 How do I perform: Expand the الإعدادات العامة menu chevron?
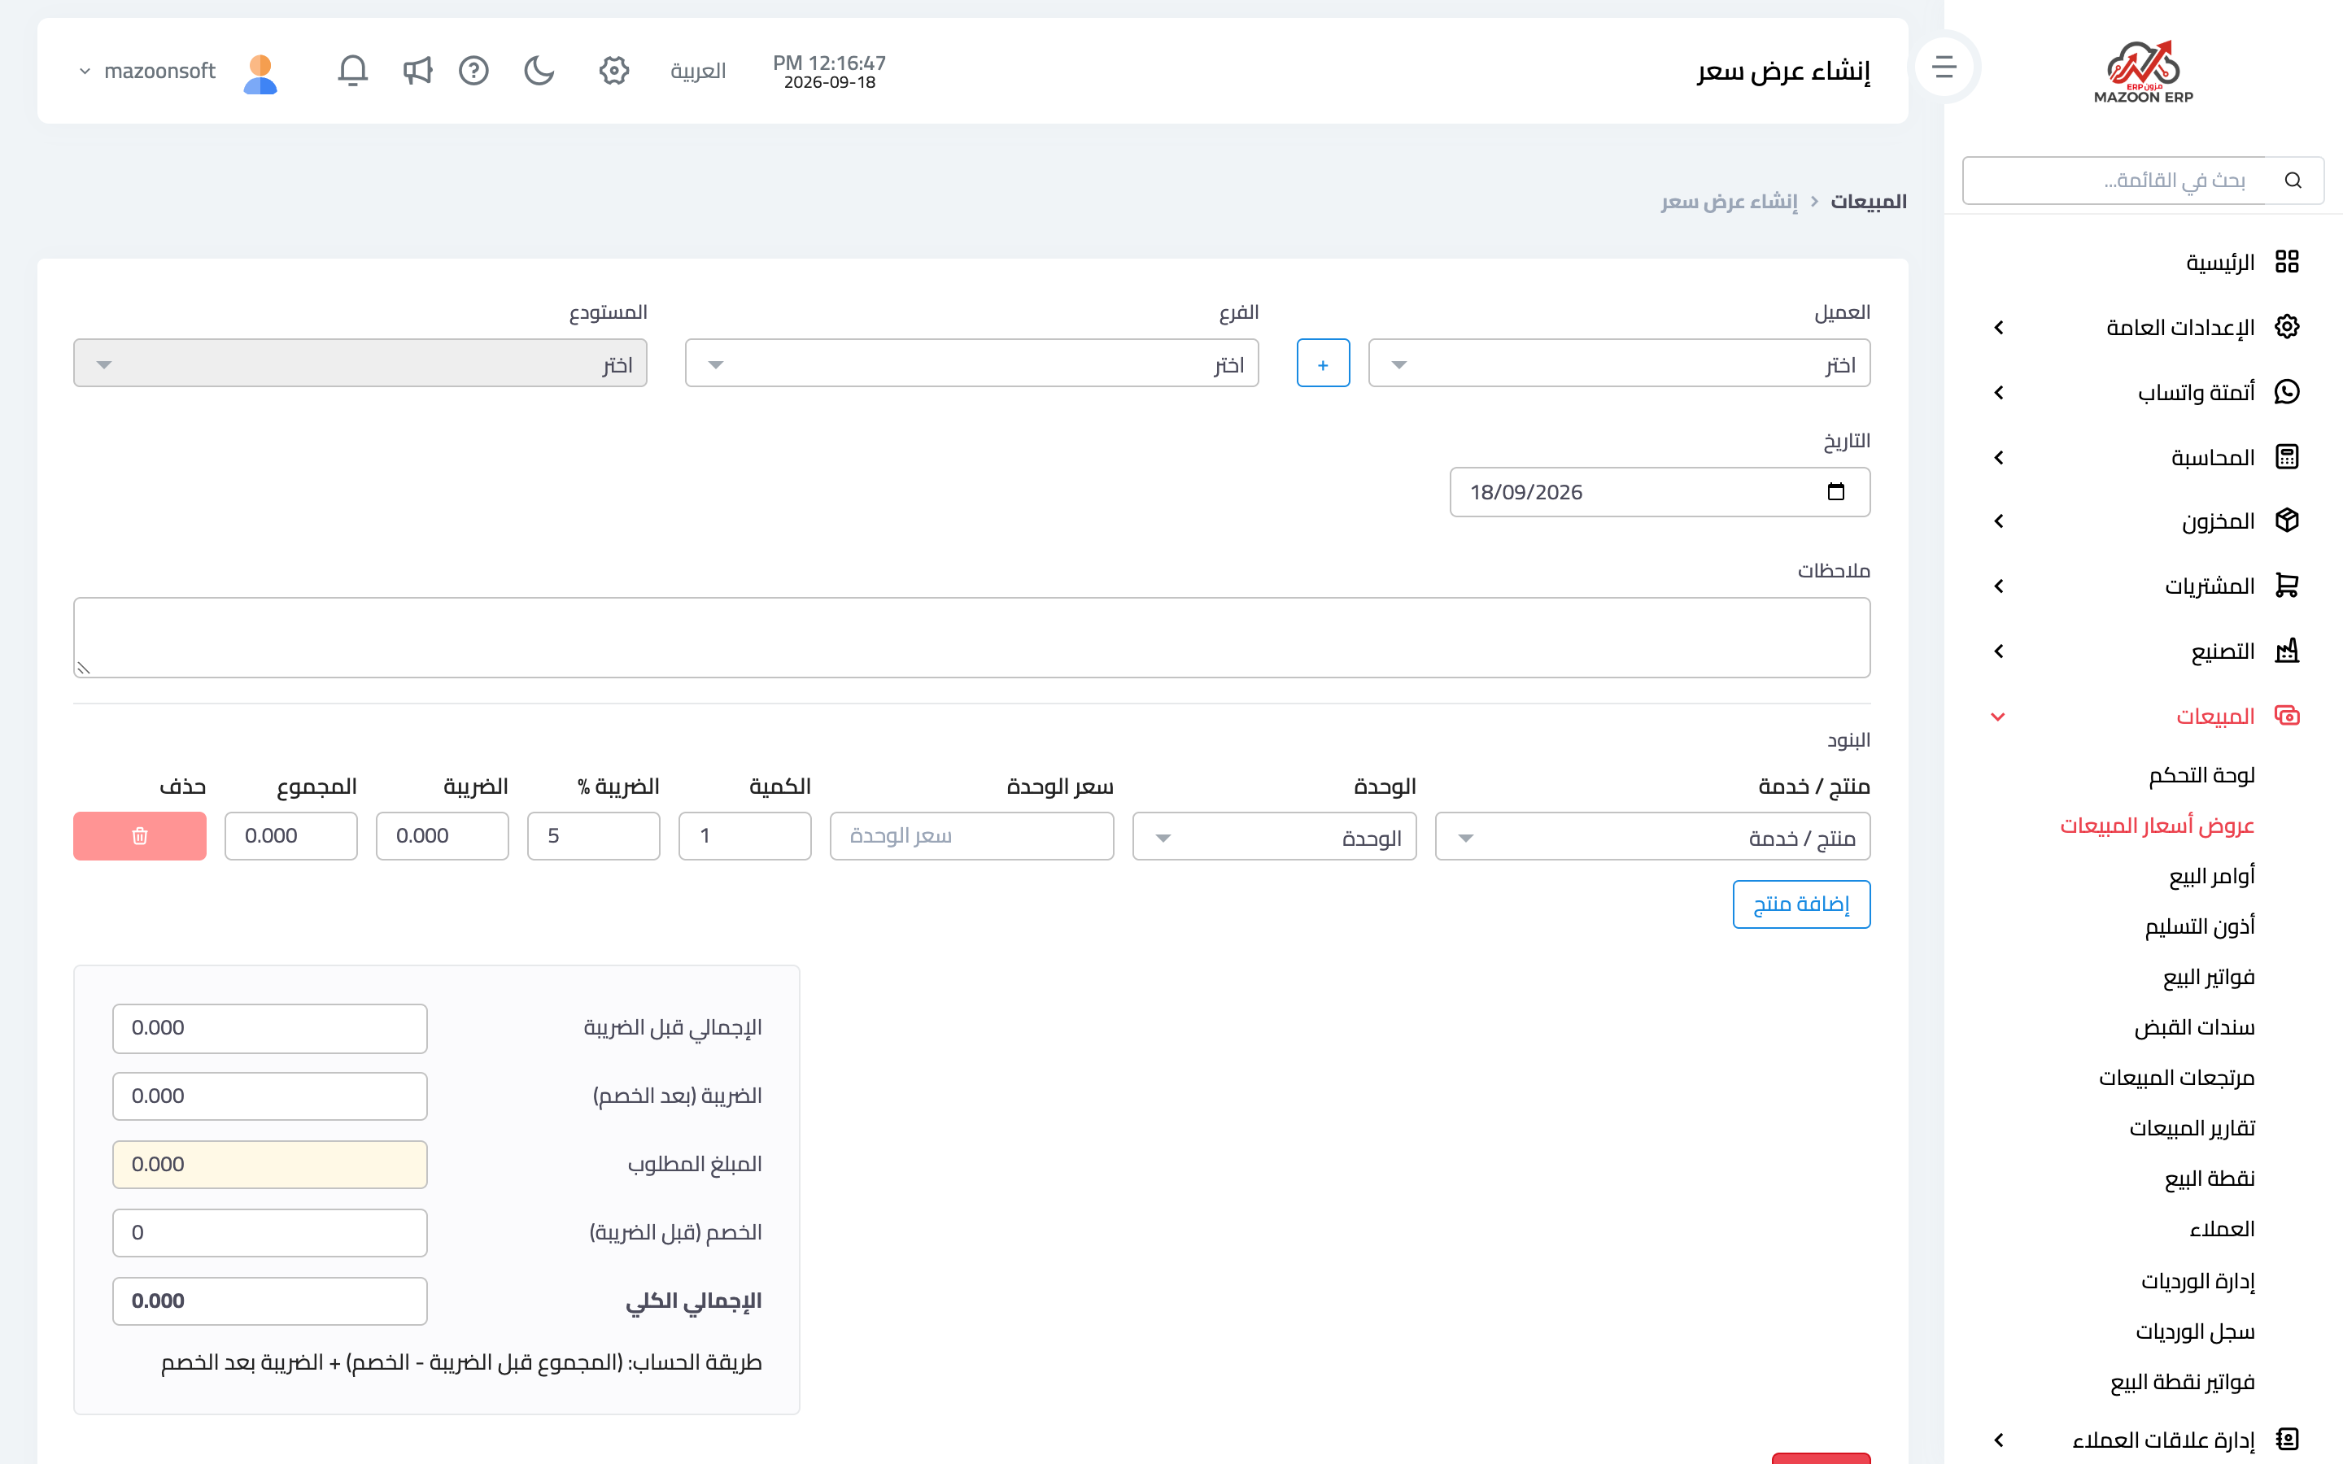point(2000,327)
